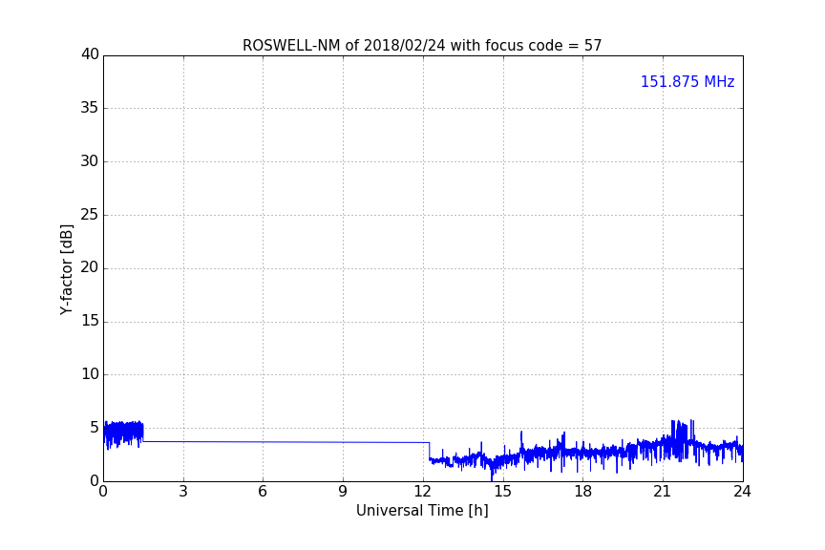Click y-axis tick label '30'
Viewport: 825px width, 550px height.
(90, 161)
